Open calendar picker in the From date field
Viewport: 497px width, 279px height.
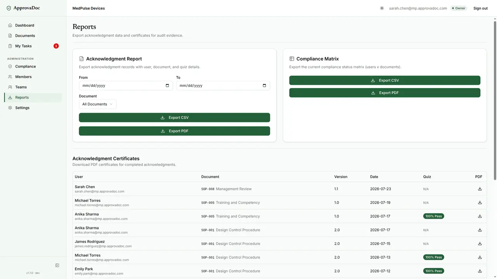tap(167, 86)
